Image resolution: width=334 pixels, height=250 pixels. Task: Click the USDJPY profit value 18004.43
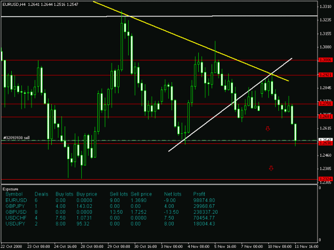(x=204, y=224)
